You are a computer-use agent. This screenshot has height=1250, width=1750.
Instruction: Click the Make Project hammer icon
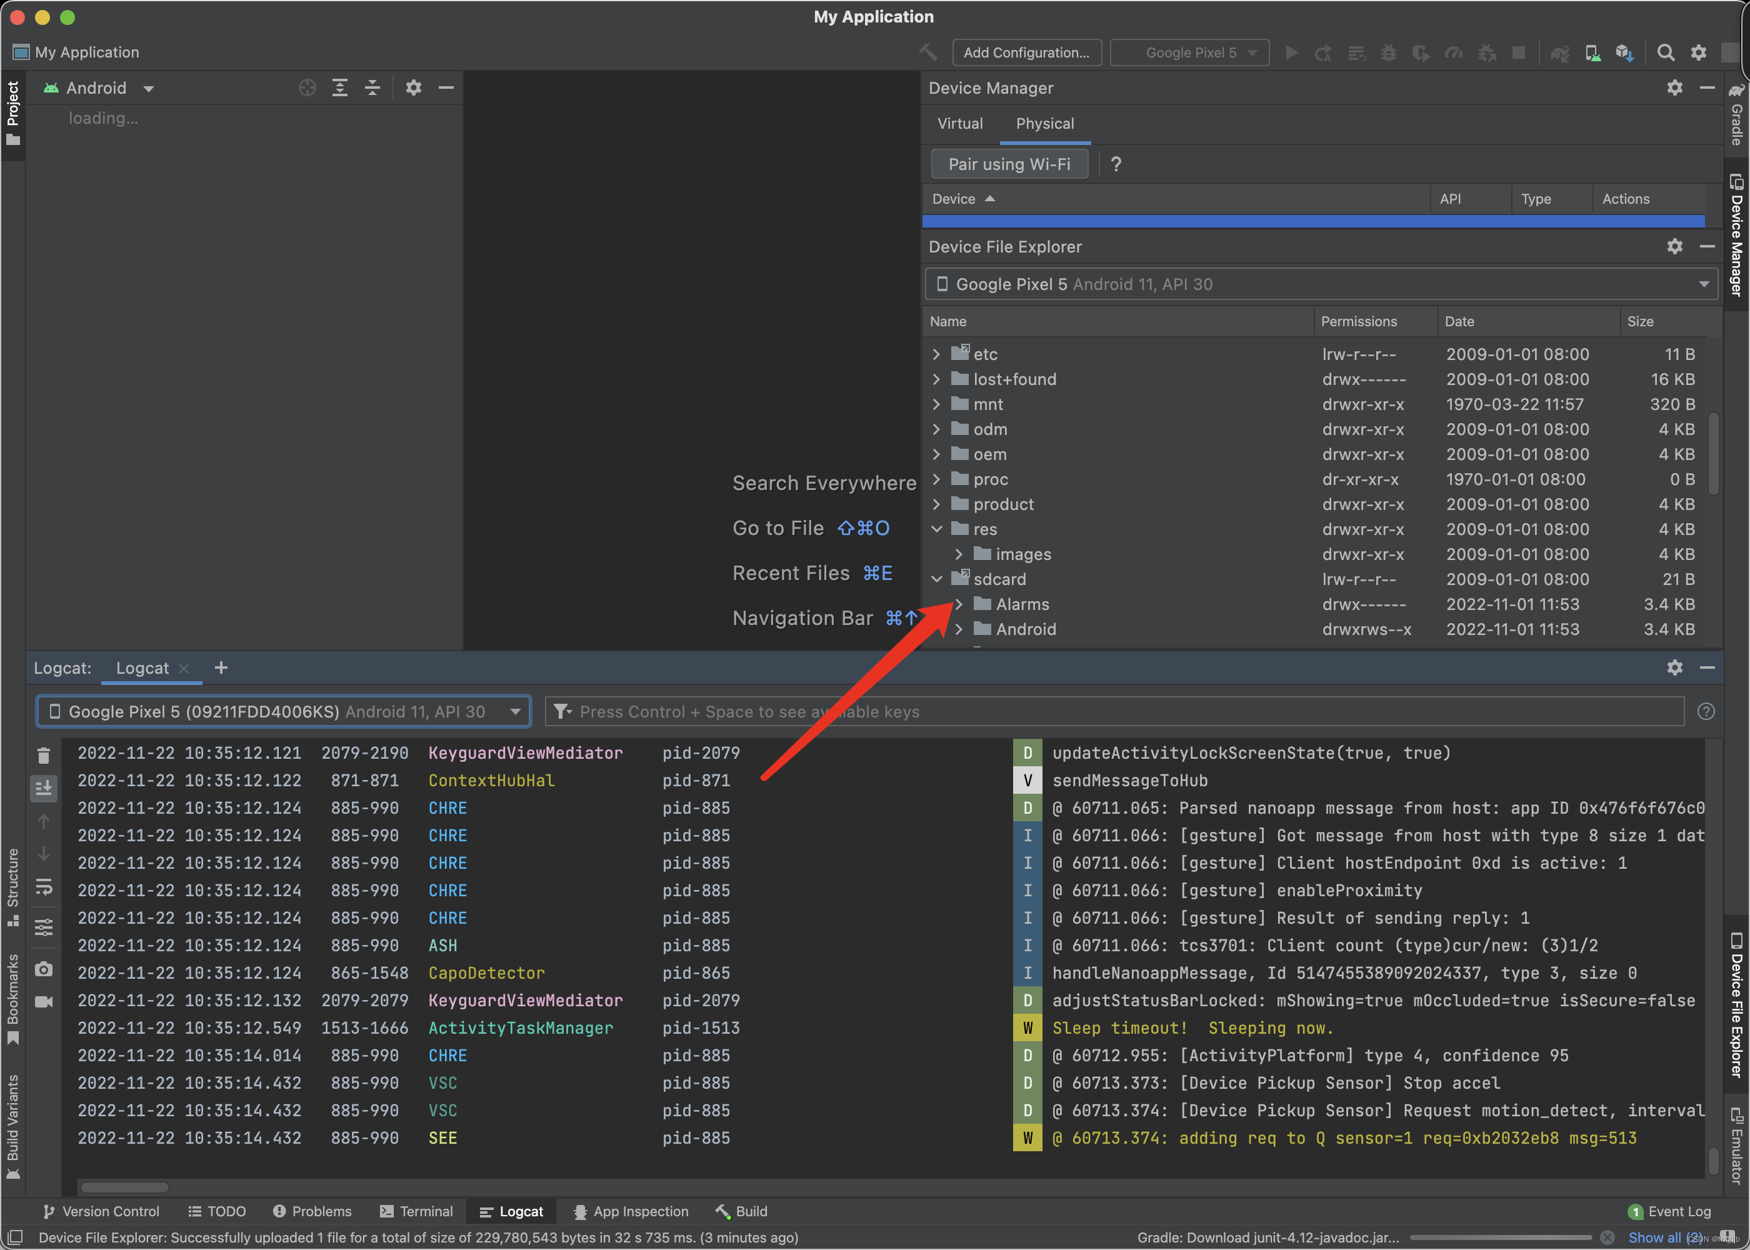point(928,52)
